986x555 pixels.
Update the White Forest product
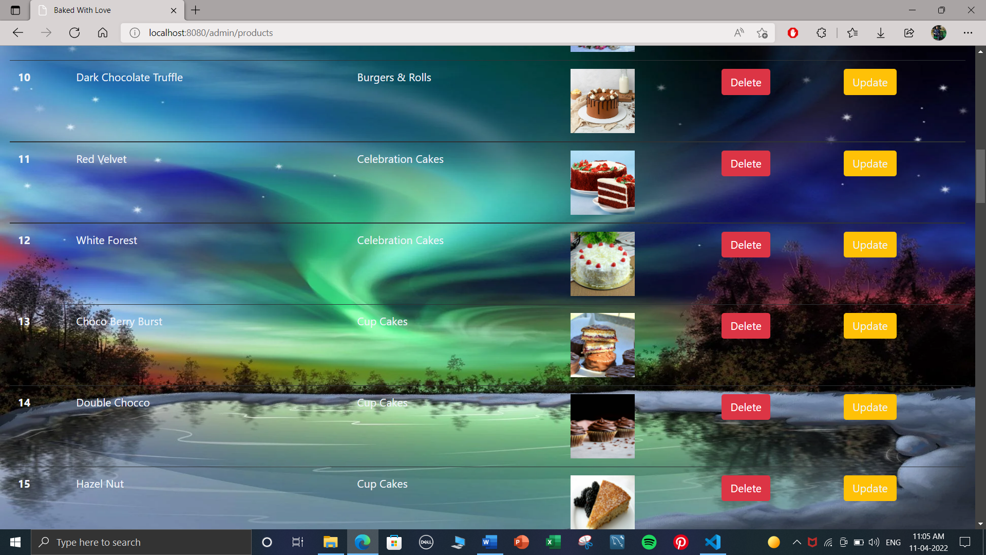pyautogui.click(x=870, y=245)
